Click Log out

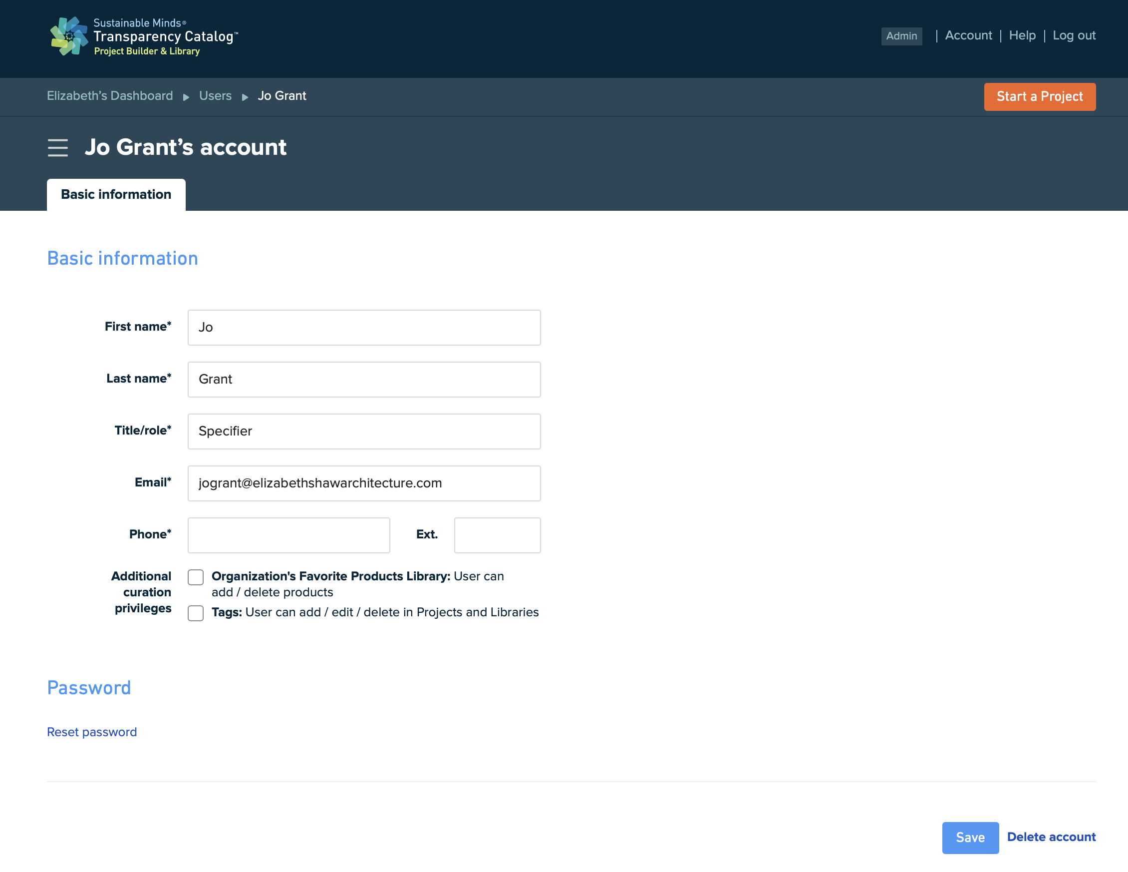[1074, 35]
